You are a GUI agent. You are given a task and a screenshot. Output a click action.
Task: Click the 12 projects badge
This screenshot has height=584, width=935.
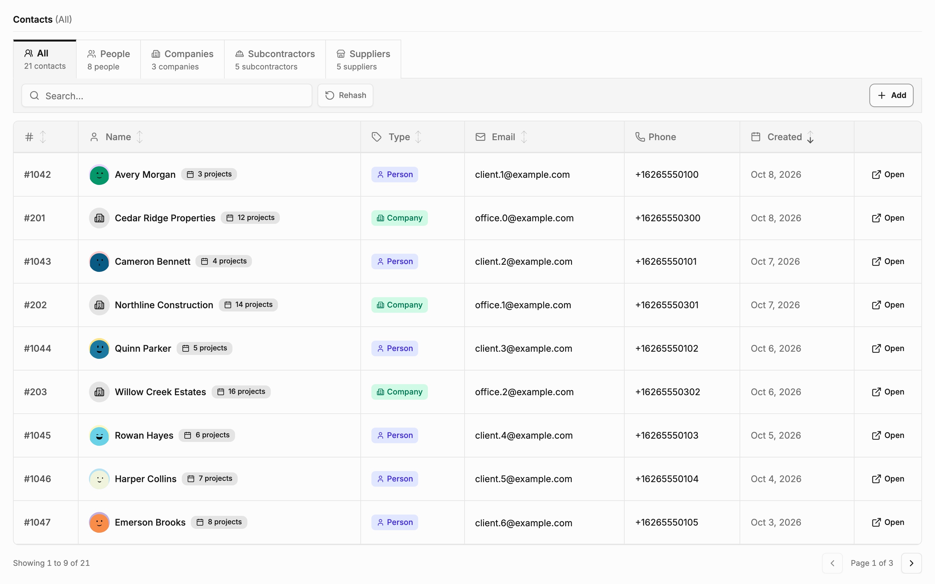[x=250, y=218]
